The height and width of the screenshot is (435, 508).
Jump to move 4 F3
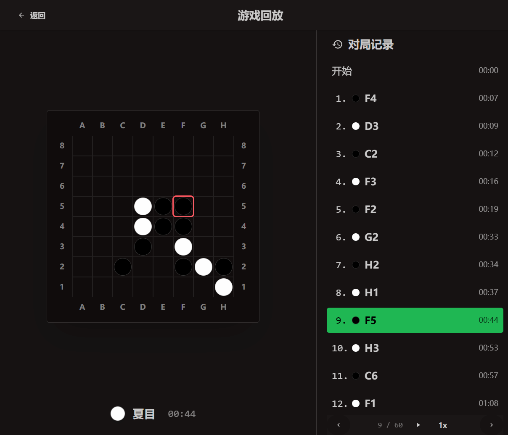pos(415,182)
